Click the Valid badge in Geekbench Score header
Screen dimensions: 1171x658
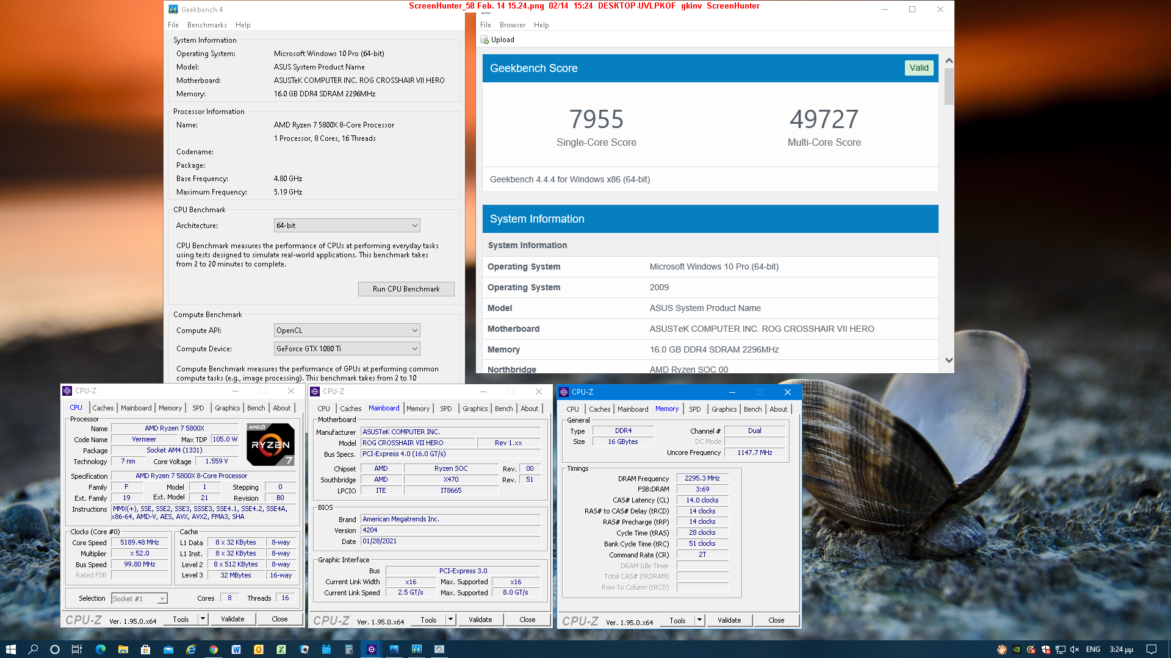918,68
